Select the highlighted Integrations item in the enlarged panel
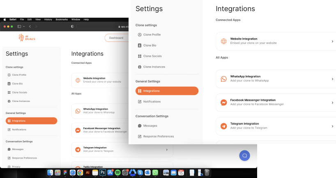336x178 pixels. (x=167, y=91)
